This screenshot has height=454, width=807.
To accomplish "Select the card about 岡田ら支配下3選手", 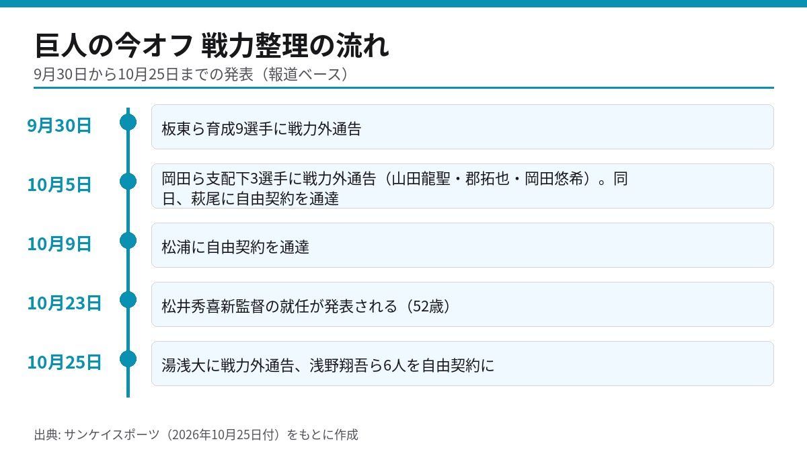I will [463, 186].
